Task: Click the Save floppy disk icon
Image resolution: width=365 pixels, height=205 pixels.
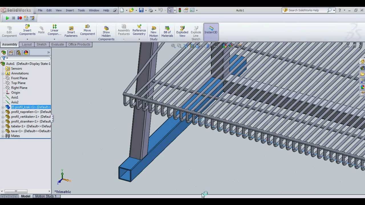Action: pyautogui.click(x=141, y=10)
